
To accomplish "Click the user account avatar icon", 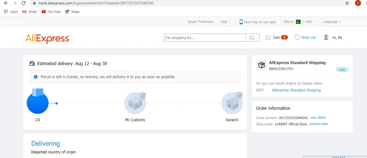I will coord(326,37).
